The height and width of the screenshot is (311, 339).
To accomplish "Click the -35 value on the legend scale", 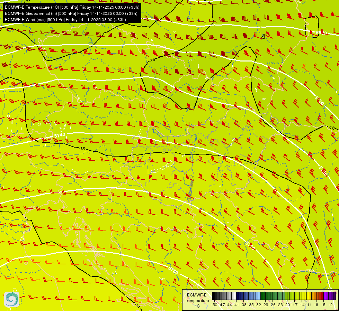I will pos(251,305).
